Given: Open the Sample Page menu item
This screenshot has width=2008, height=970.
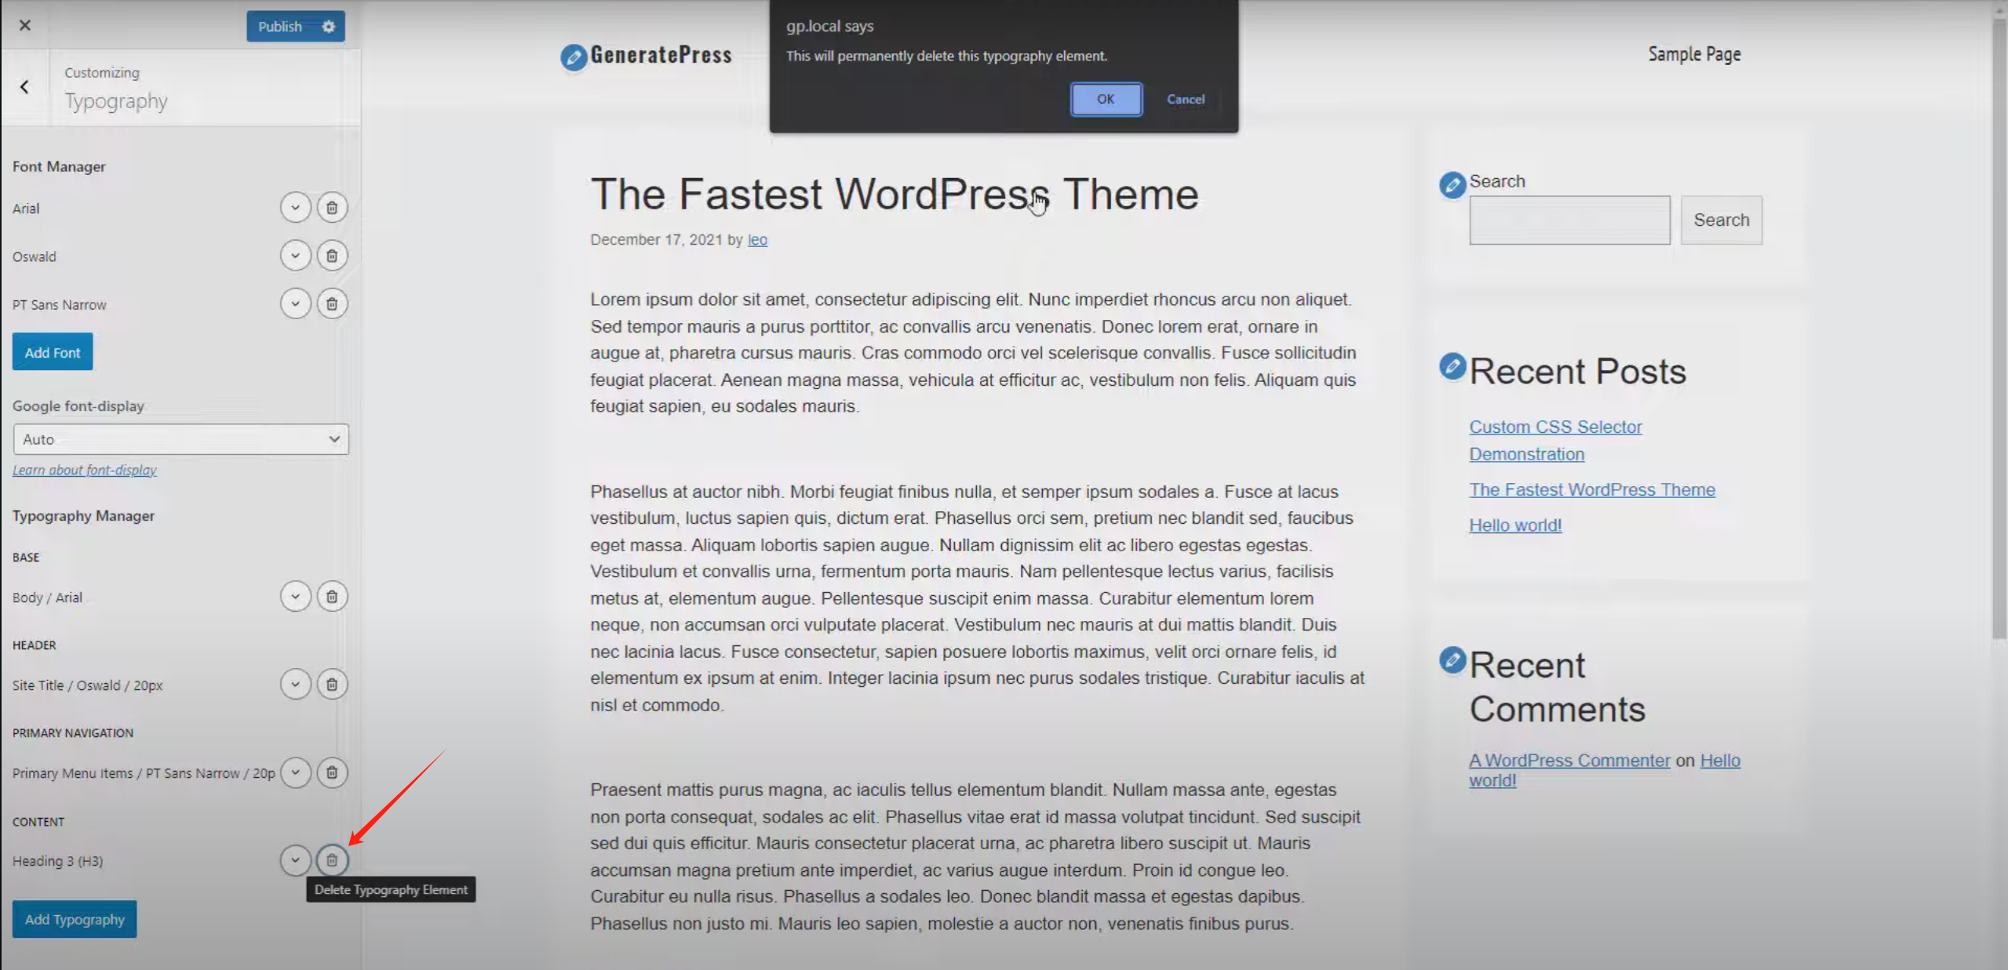Looking at the screenshot, I should coord(1693,53).
